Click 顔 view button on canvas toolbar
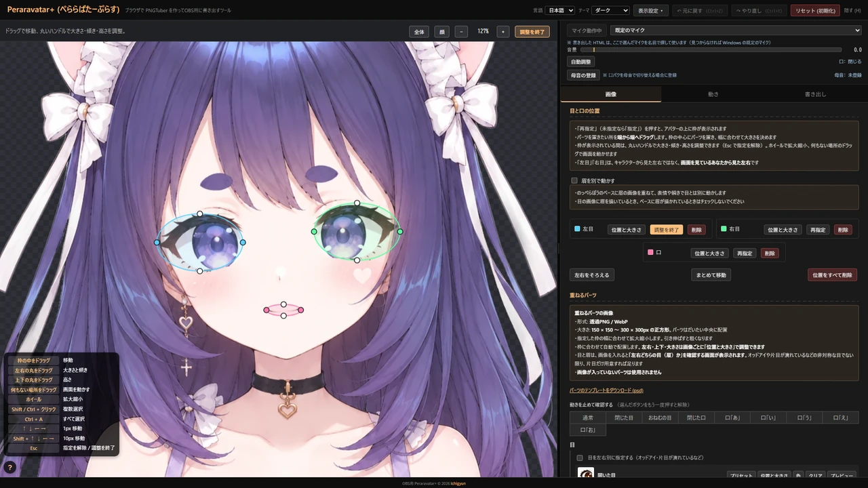The image size is (868, 488). [x=441, y=31]
